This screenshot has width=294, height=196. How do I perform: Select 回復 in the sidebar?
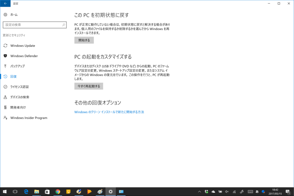(x=13, y=77)
